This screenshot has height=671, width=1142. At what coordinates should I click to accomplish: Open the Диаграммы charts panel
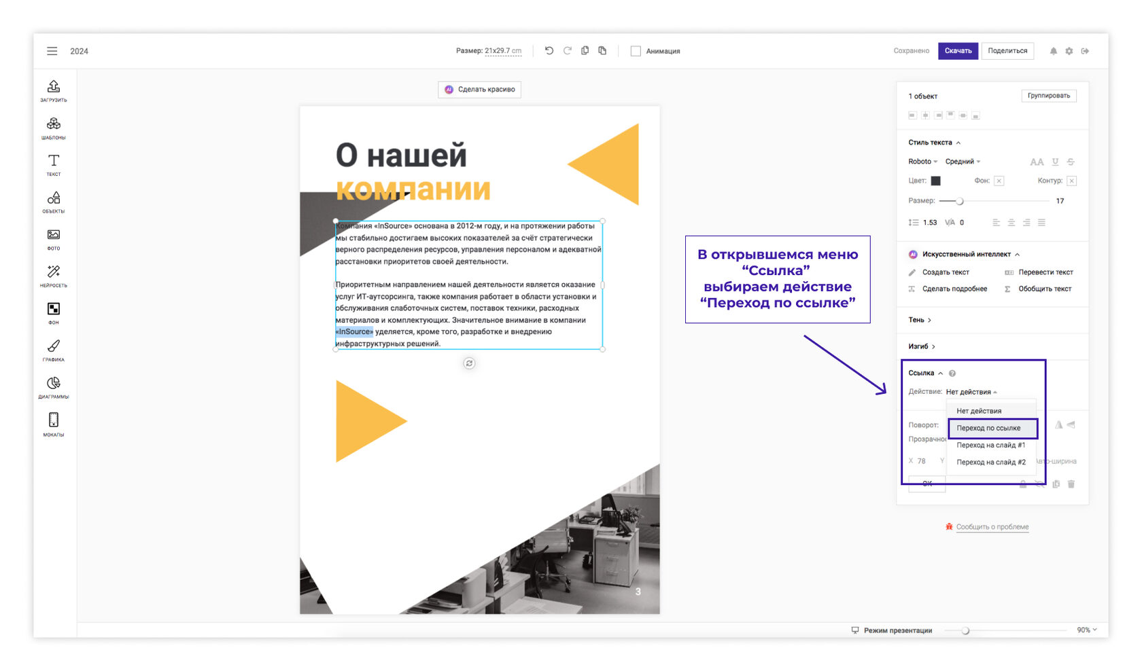tap(53, 387)
